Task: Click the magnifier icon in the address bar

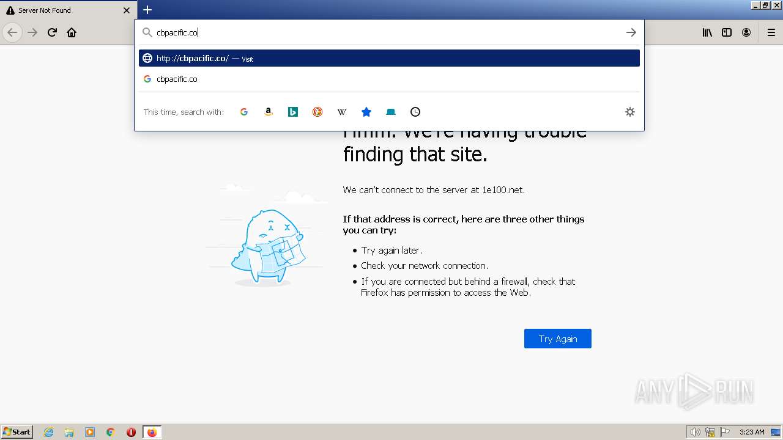Action: click(x=147, y=32)
